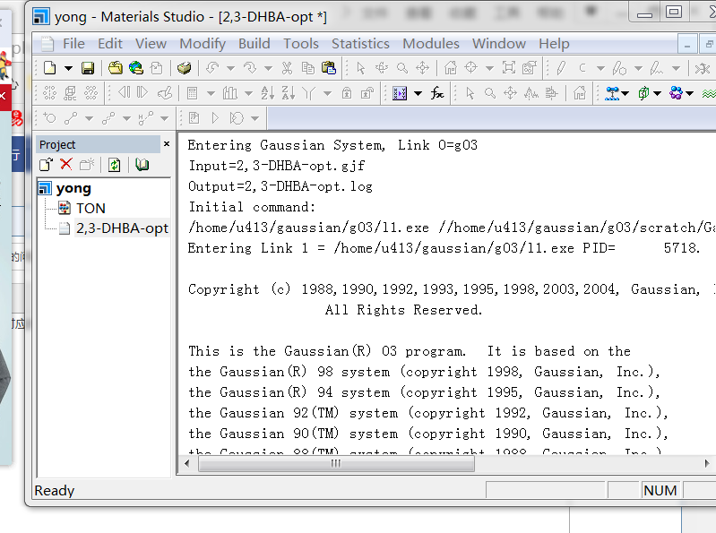Screen dimensions: 716x533
Task: Click the Undo arrow icon
Action: pos(211,68)
